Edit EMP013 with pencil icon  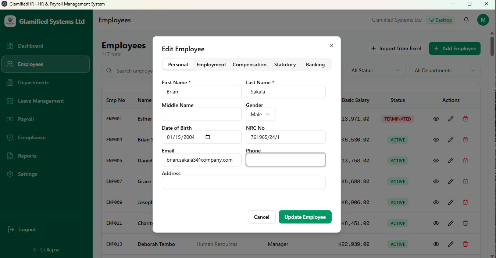point(451,244)
